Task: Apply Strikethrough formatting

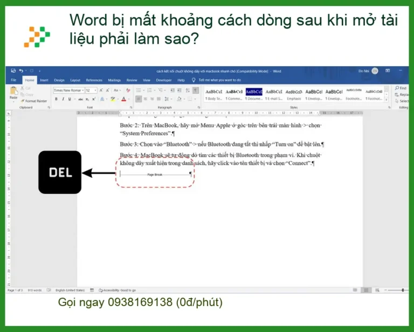Action: coord(80,99)
